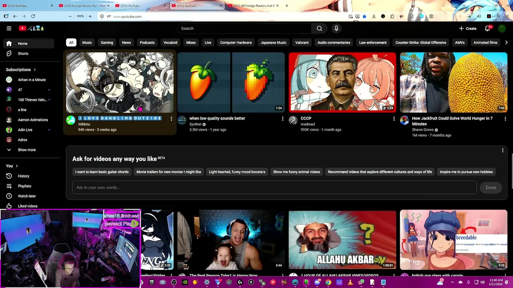This screenshot has width=513, height=288.
Task: Bookmark page with star icon
Action: coord(364,16)
